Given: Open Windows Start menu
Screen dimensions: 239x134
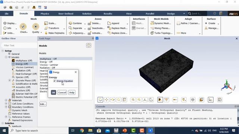Looking at the screenshot, I should (x=4, y=131).
